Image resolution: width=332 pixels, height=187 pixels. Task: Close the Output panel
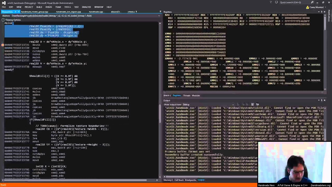pyautogui.click(x=324, y=100)
